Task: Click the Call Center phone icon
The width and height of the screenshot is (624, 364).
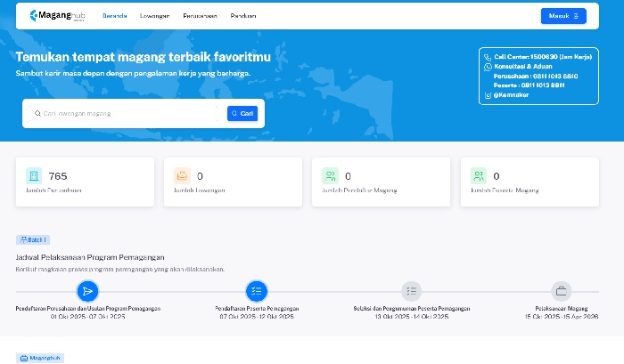Action: [488, 56]
